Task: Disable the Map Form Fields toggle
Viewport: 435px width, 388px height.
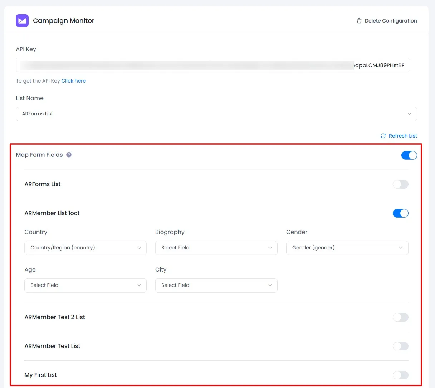Action: (409, 155)
